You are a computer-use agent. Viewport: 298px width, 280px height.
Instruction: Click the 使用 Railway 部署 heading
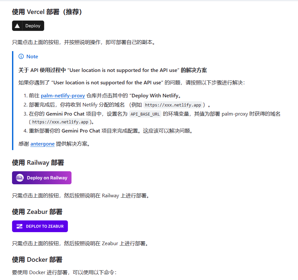point(38,162)
